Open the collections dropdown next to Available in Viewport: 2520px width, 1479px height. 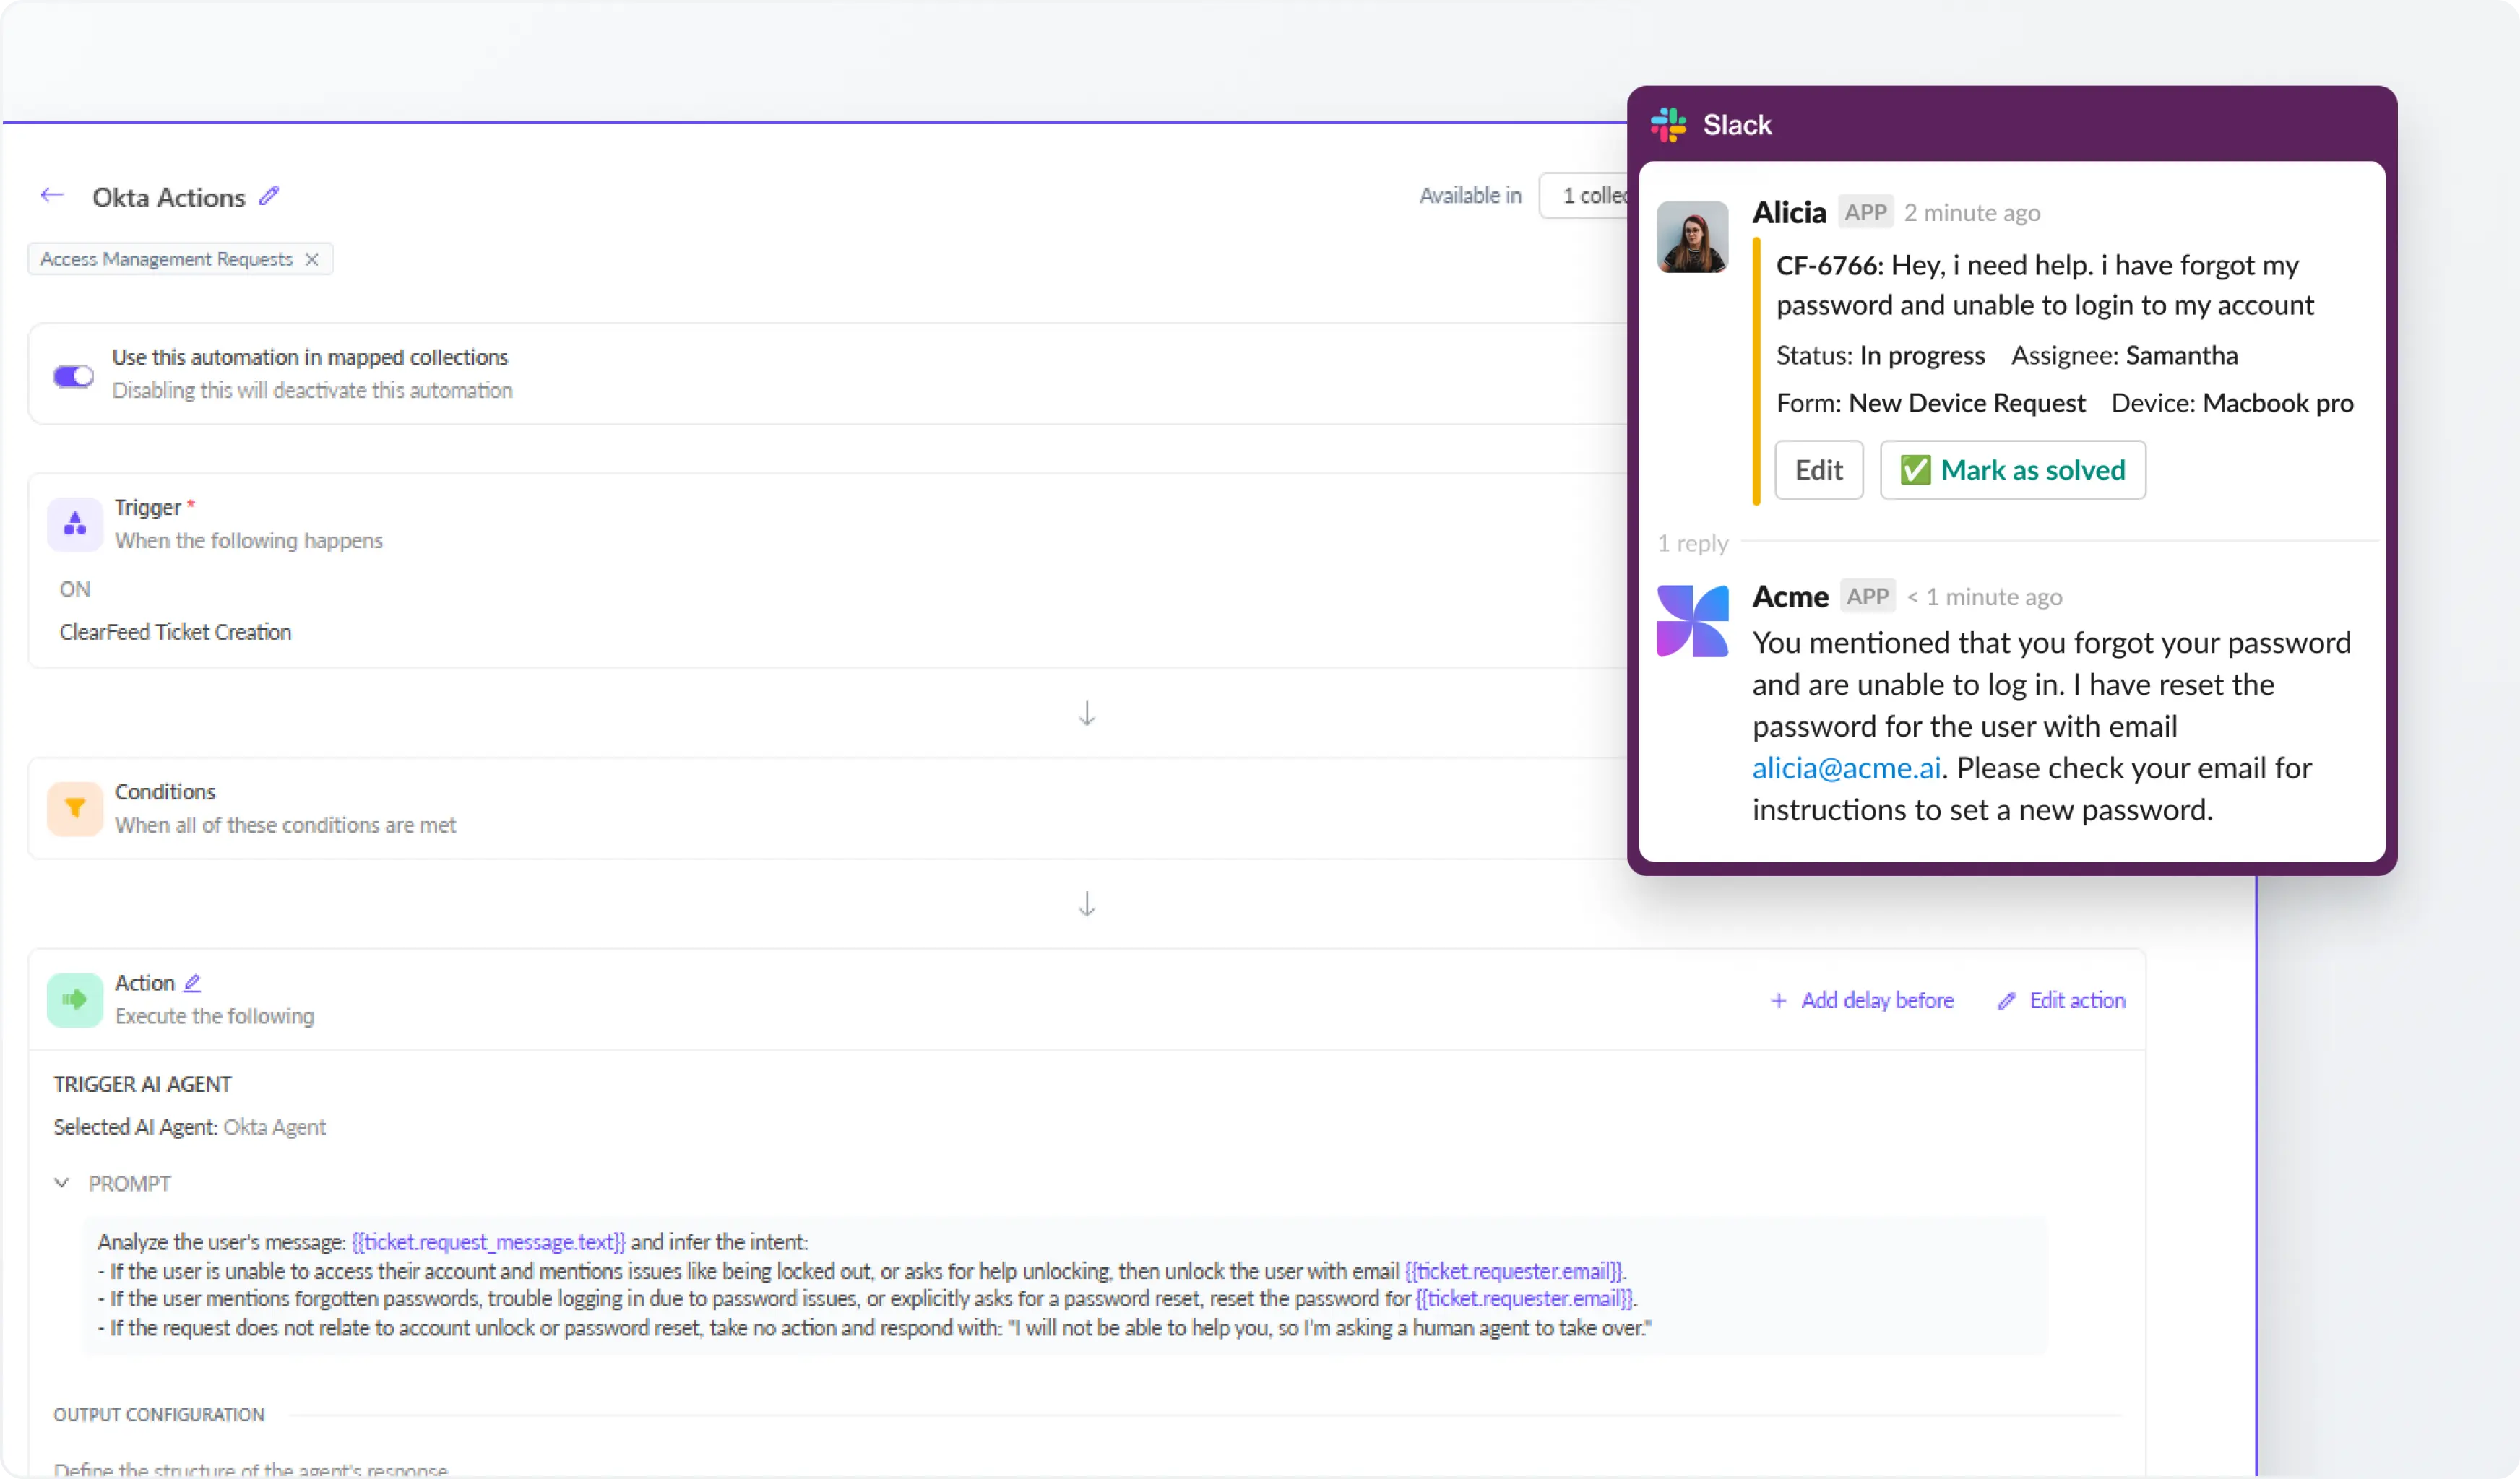[x=1584, y=196]
